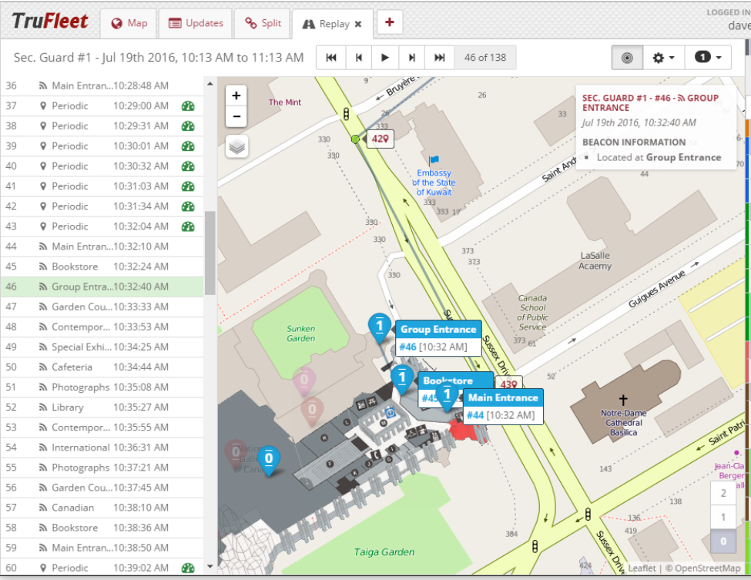Select event 44 Main Entrance 10:32:10
The width and height of the screenshot is (751, 580).
click(102, 246)
